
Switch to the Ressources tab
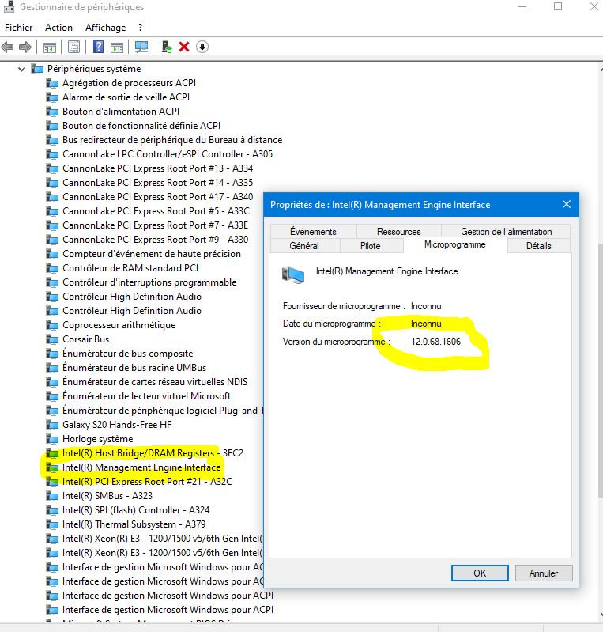[399, 232]
